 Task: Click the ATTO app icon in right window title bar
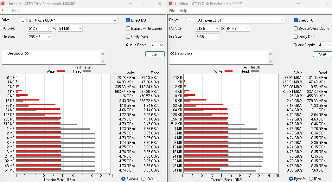171,3
